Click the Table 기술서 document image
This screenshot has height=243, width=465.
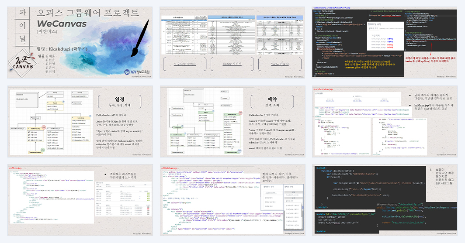[280, 35]
